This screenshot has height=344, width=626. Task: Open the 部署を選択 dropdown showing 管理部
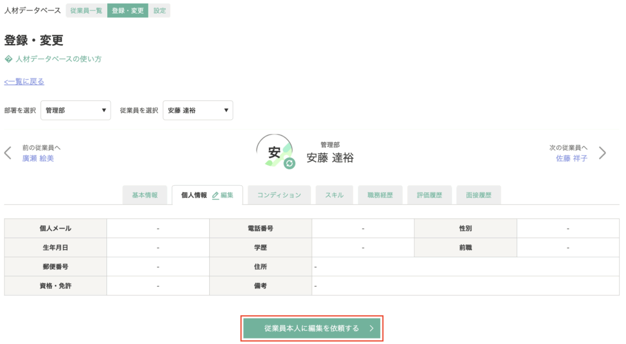(x=75, y=110)
